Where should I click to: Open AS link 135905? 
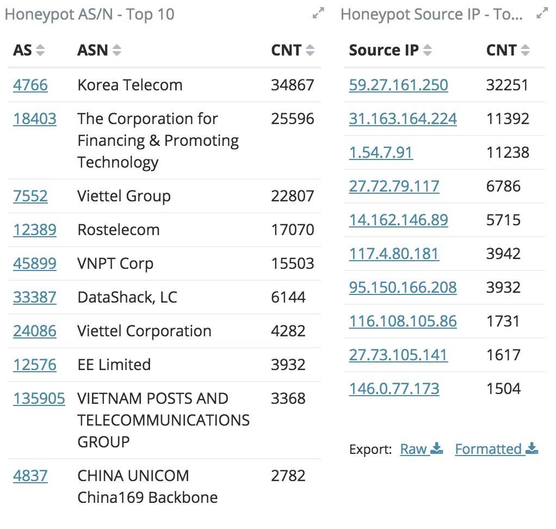pyautogui.click(x=39, y=398)
